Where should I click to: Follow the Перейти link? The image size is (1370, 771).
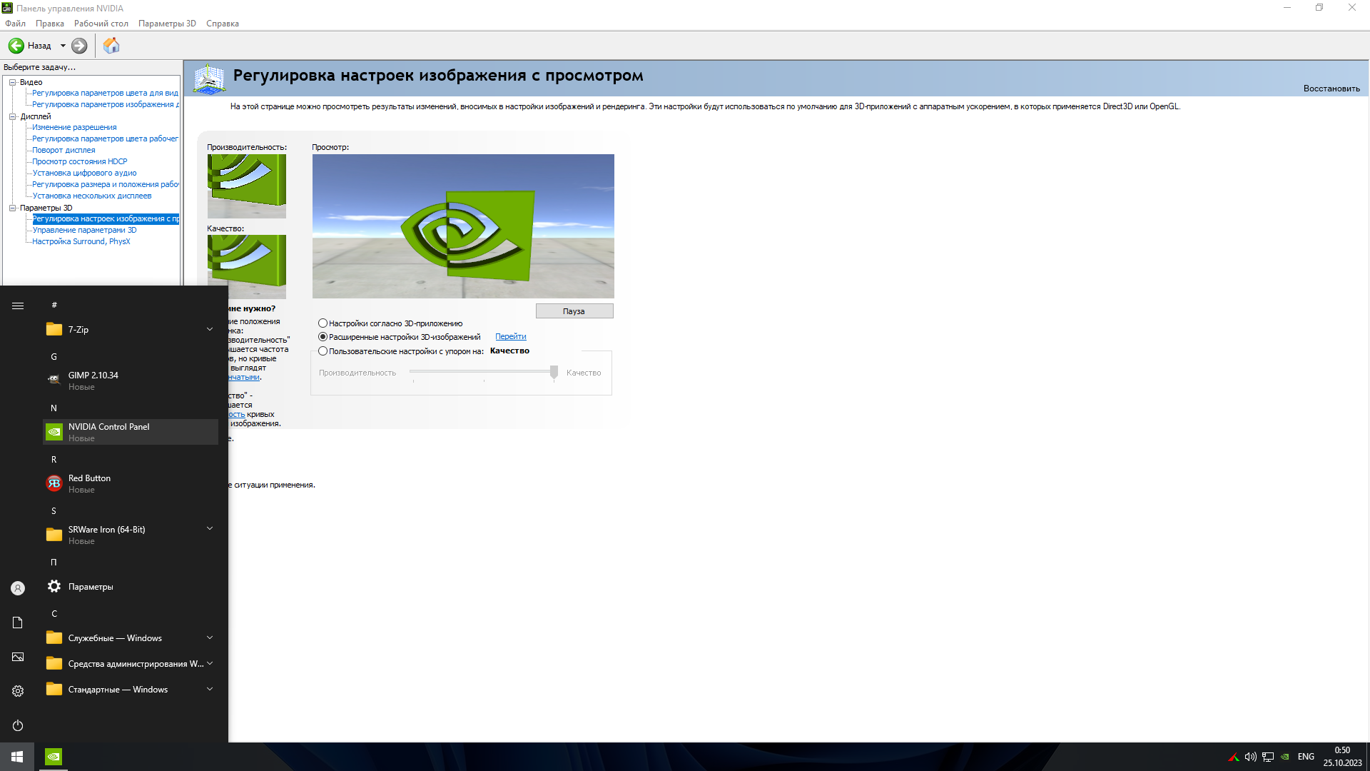511,337
